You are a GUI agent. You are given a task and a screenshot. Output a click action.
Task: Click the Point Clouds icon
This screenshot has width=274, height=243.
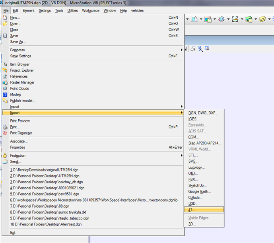point(5,88)
